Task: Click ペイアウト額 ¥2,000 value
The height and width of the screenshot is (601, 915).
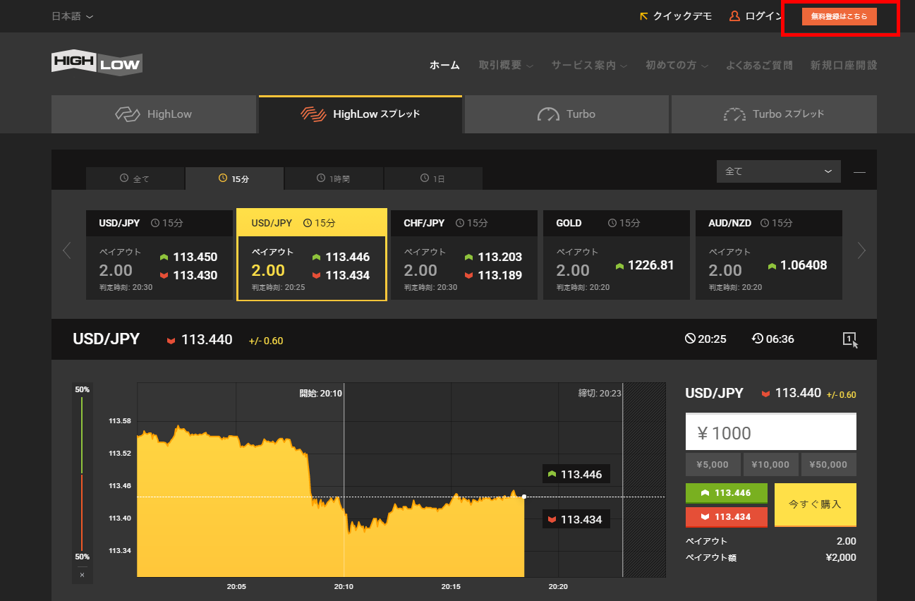Action: point(841,557)
